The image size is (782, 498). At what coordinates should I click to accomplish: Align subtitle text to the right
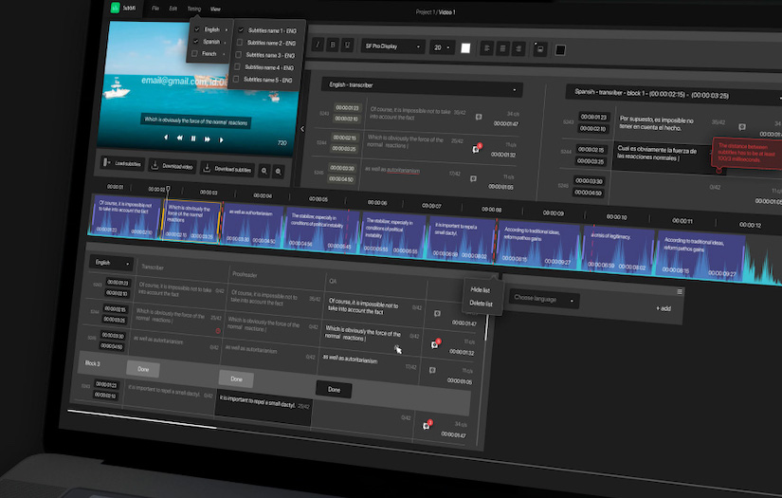point(518,49)
